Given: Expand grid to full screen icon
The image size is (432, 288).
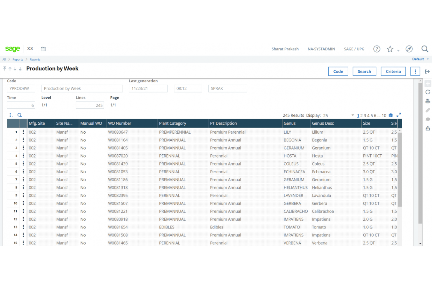Looking at the screenshot, I should [x=398, y=115].
